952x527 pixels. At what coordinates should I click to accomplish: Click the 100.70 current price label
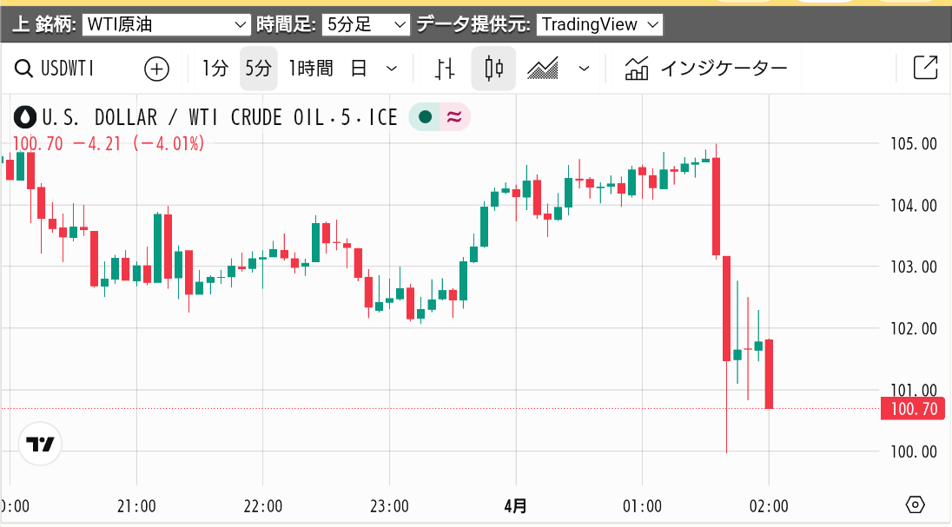pos(910,408)
